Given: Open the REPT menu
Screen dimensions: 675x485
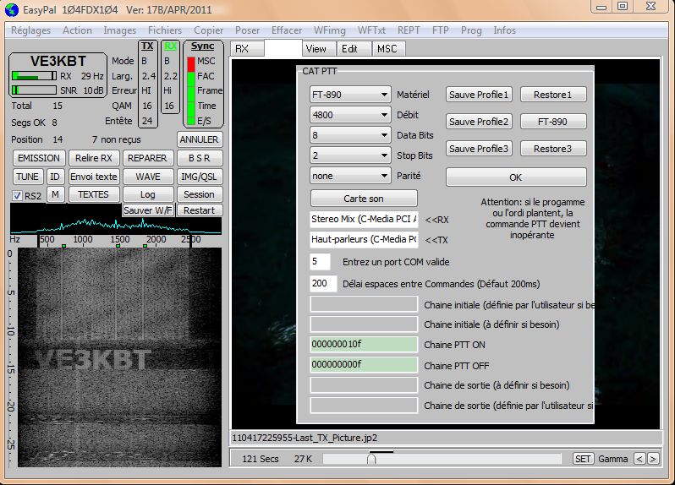Looking at the screenshot, I should pos(409,30).
